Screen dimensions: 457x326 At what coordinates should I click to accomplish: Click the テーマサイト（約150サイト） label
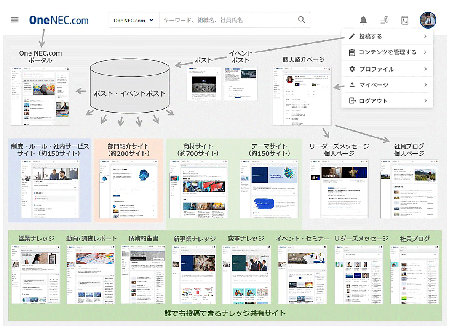(269, 150)
